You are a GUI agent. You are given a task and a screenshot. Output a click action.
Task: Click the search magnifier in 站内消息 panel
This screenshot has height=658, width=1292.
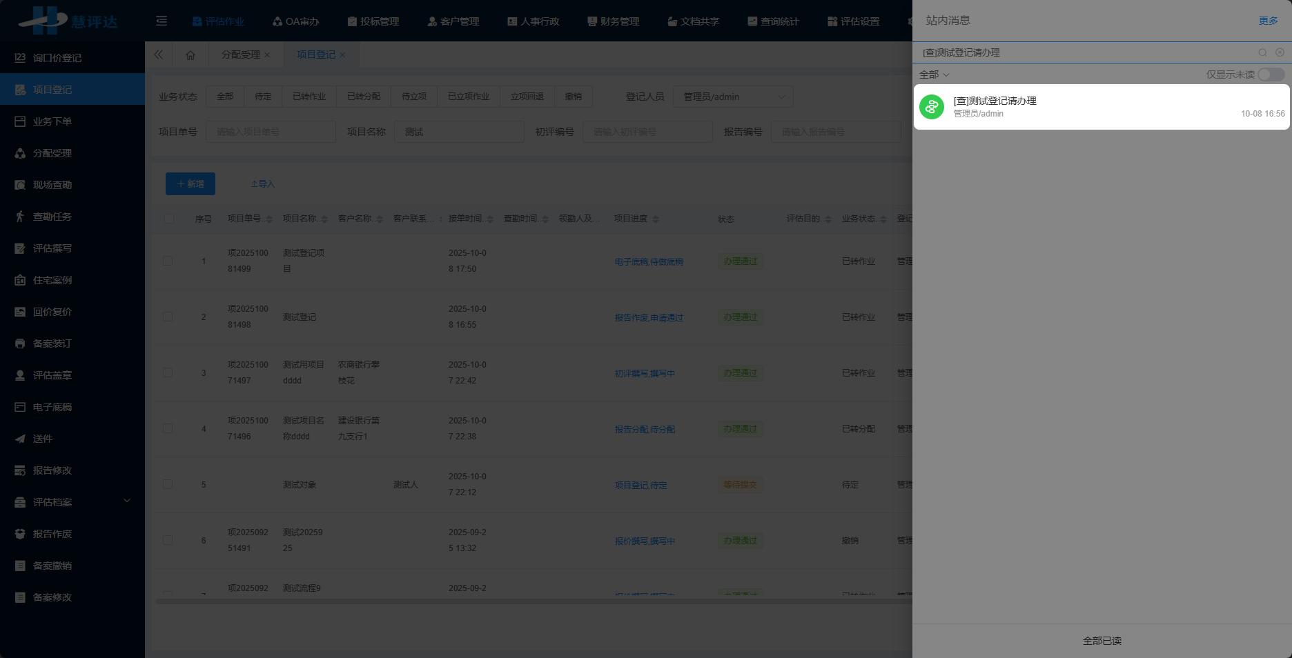tap(1262, 52)
